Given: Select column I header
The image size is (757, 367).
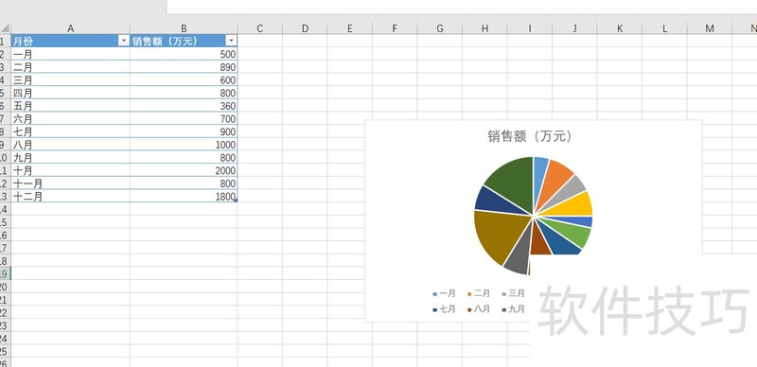Looking at the screenshot, I should pyautogui.click(x=530, y=28).
